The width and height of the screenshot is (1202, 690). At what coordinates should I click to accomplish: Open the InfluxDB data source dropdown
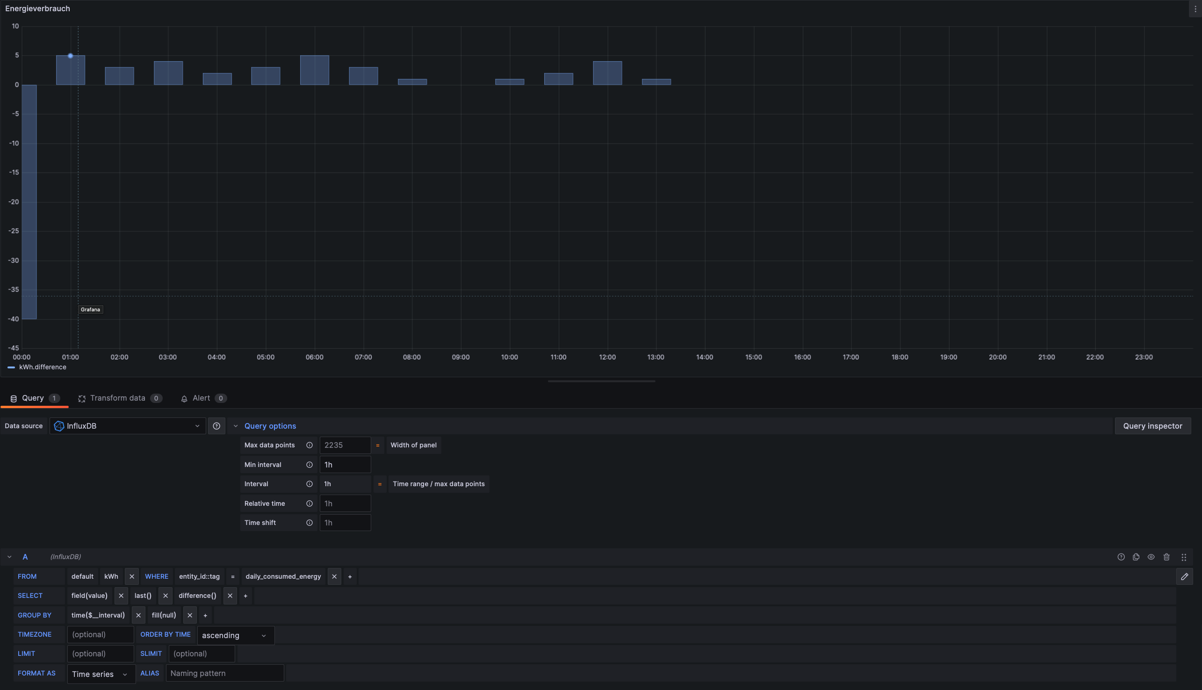click(128, 426)
